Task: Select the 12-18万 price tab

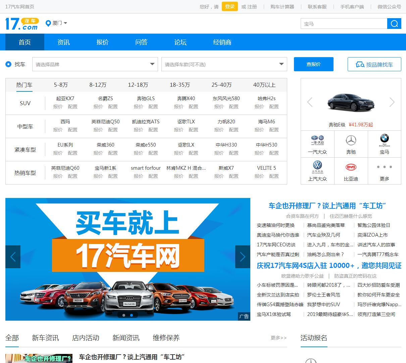Action: point(138,85)
